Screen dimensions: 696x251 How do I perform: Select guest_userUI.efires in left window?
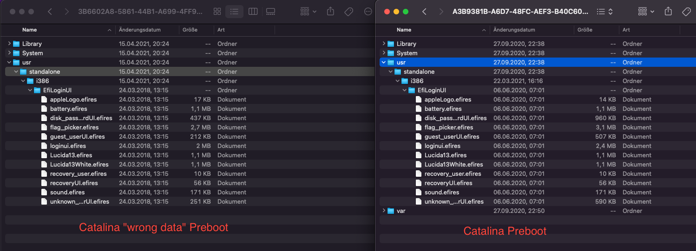click(x=78, y=136)
